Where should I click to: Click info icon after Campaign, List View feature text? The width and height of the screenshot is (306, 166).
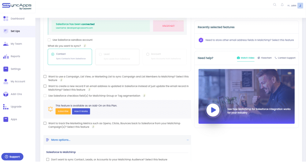click(x=61, y=80)
